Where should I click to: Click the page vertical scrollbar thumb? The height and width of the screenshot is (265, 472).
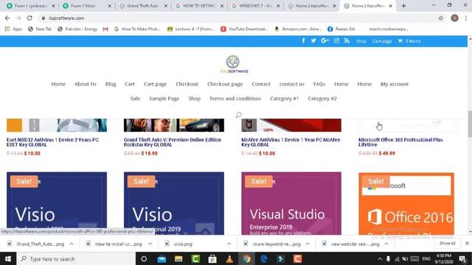pyautogui.click(x=470, y=124)
